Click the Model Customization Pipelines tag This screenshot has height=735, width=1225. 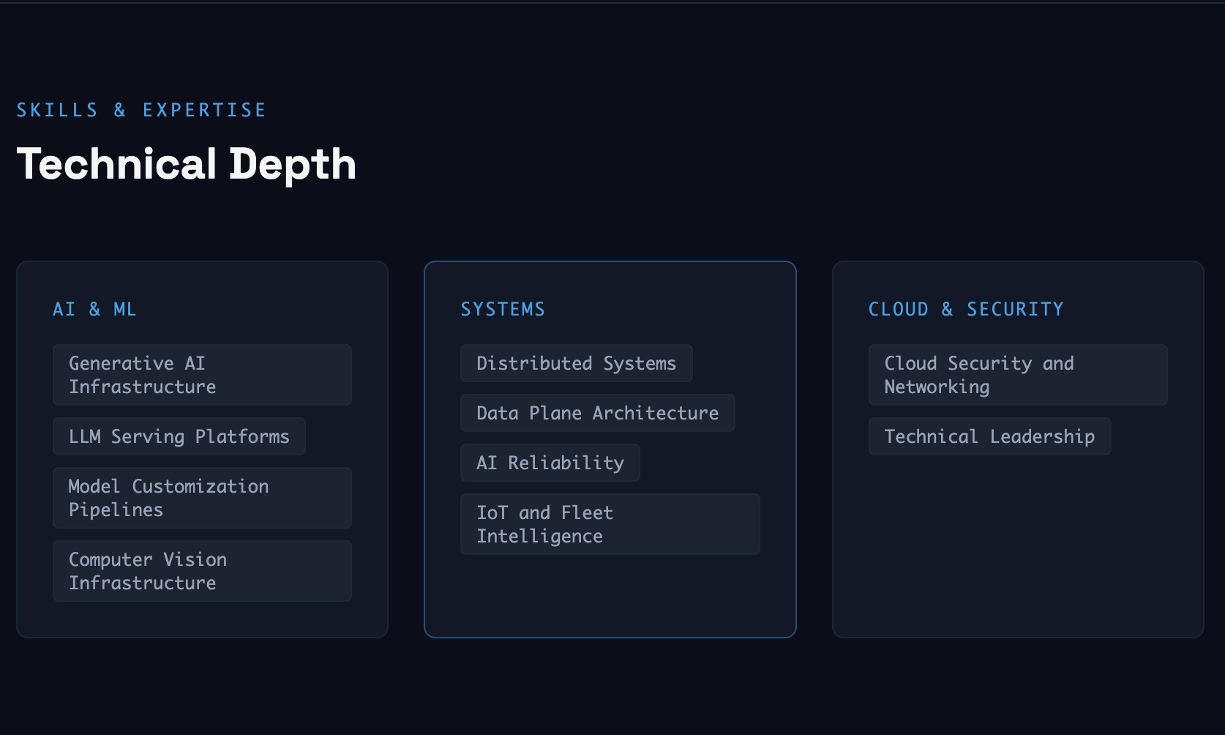click(202, 498)
